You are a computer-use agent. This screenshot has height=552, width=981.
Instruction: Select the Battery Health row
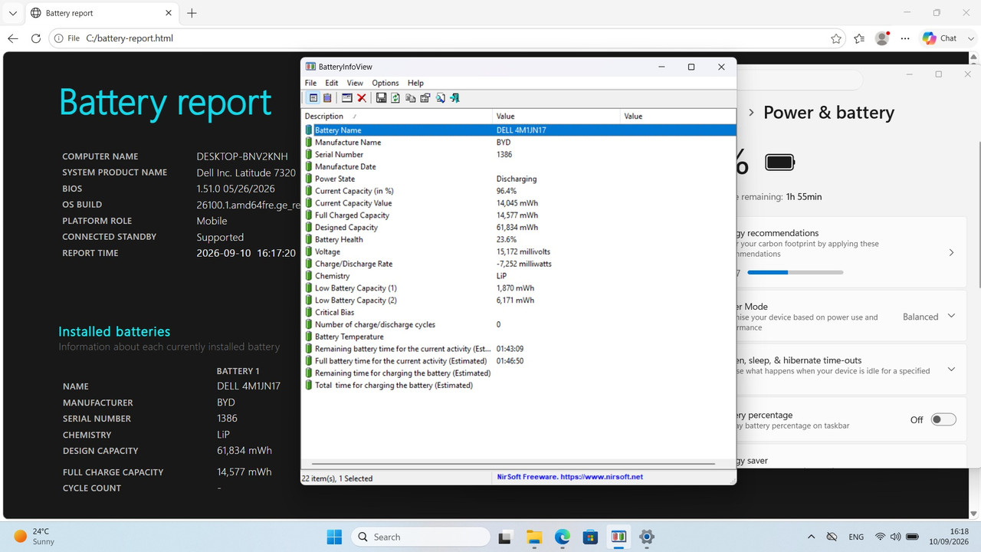(x=519, y=239)
